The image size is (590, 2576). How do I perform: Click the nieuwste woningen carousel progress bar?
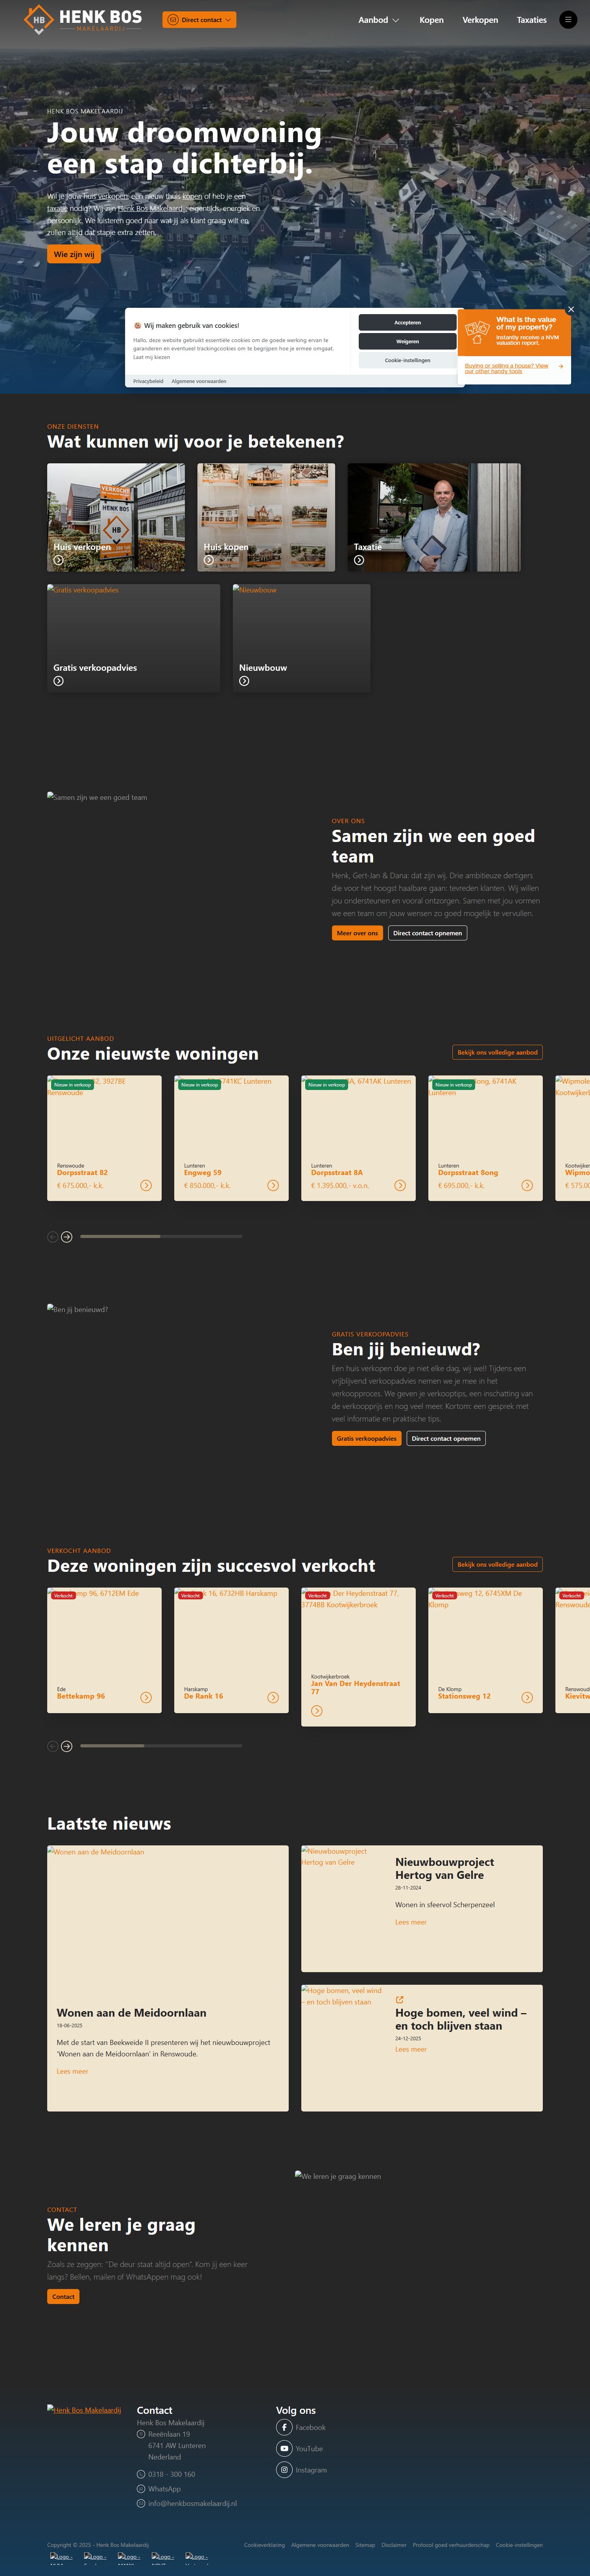click(161, 1237)
